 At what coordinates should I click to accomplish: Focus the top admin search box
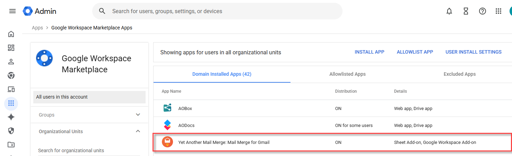pyautogui.click(x=217, y=11)
